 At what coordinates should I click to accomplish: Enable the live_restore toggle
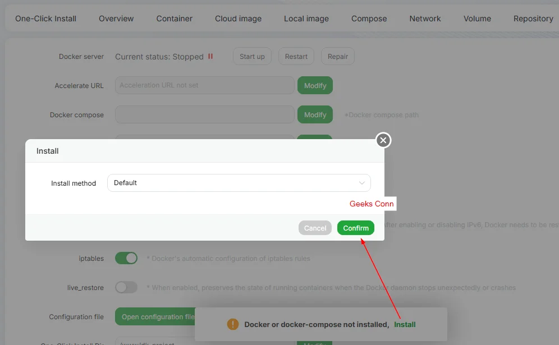(x=126, y=287)
